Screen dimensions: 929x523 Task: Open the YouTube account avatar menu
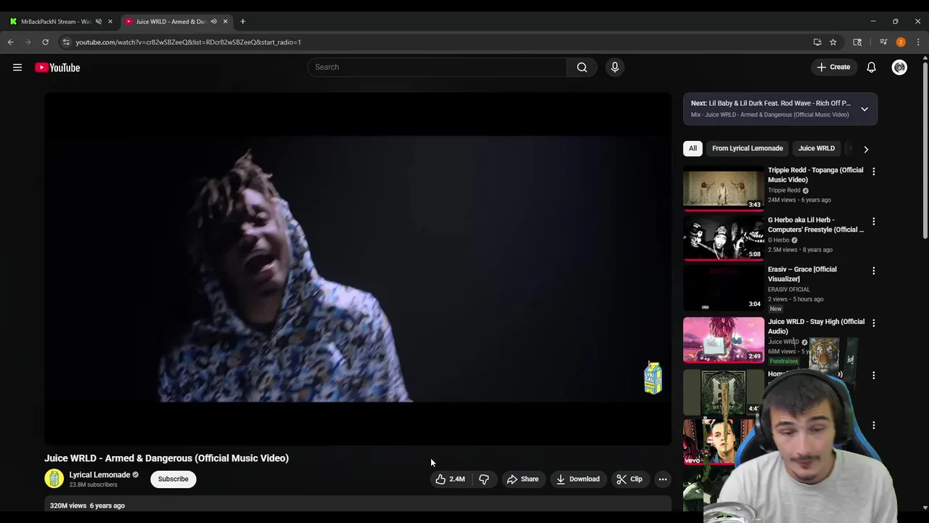tap(899, 67)
